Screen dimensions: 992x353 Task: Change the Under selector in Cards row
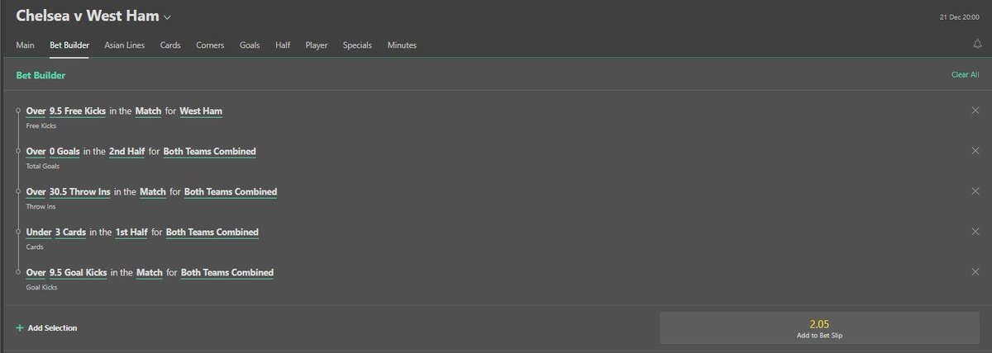point(38,232)
